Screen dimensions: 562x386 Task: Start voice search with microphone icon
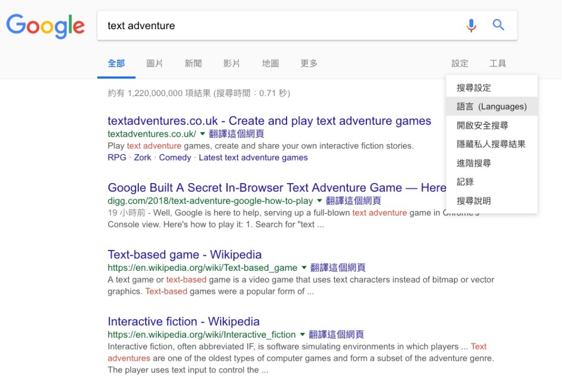point(471,25)
